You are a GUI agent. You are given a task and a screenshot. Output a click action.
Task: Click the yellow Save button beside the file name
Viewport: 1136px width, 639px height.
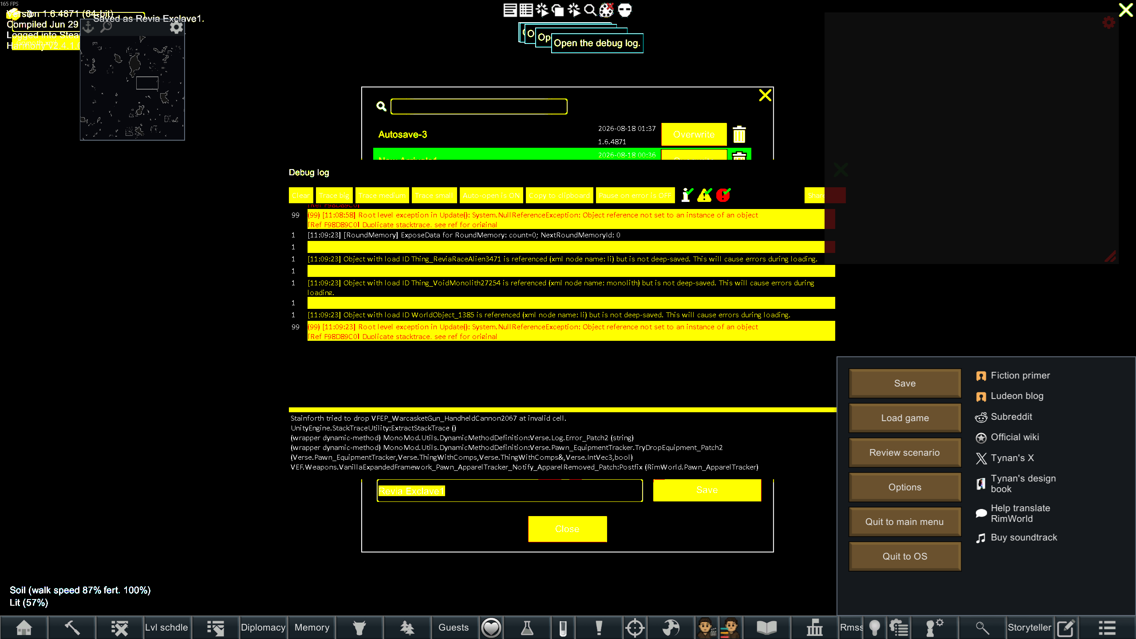(x=707, y=490)
